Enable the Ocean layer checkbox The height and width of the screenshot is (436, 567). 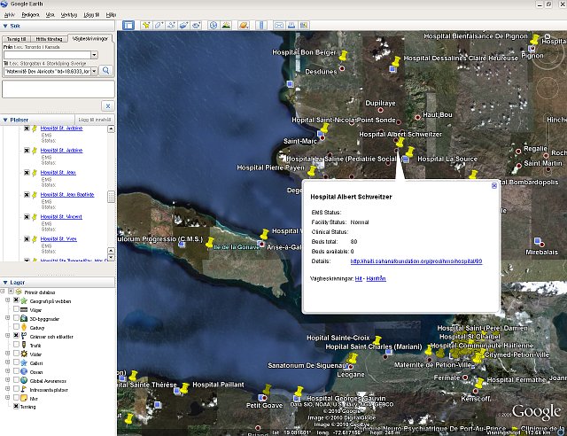(17, 372)
